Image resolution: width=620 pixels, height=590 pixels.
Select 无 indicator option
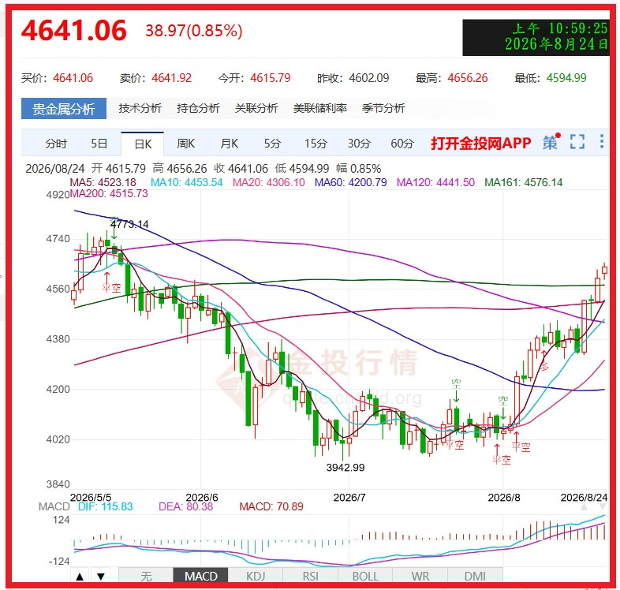pyautogui.click(x=146, y=576)
